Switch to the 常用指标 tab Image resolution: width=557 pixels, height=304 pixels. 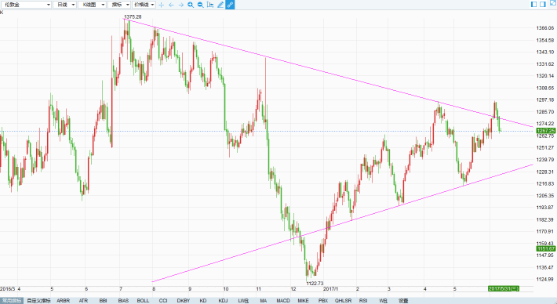(12, 301)
